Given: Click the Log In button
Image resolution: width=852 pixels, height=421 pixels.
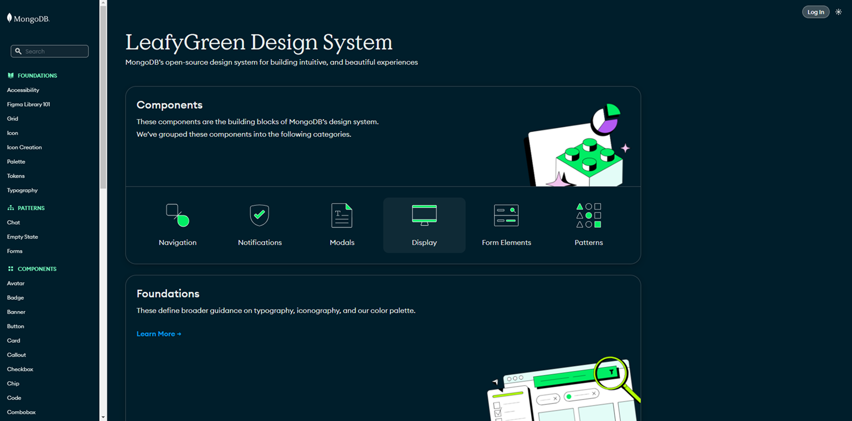Looking at the screenshot, I should pyautogui.click(x=816, y=12).
